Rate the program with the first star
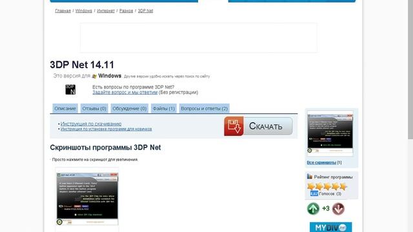The height and width of the screenshot is (232, 413). tap(311, 186)
